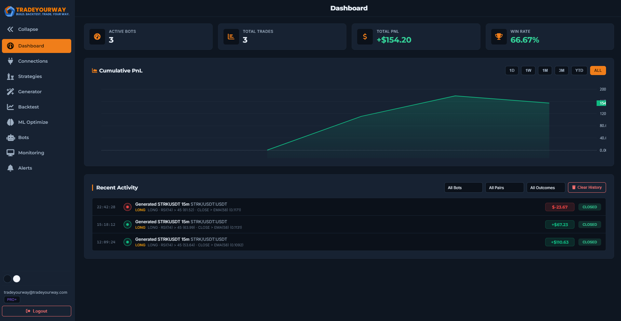Click the tradeyourway@tradeyourway.com account email
This screenshot has height=321, width=621.
pos(35,292)
